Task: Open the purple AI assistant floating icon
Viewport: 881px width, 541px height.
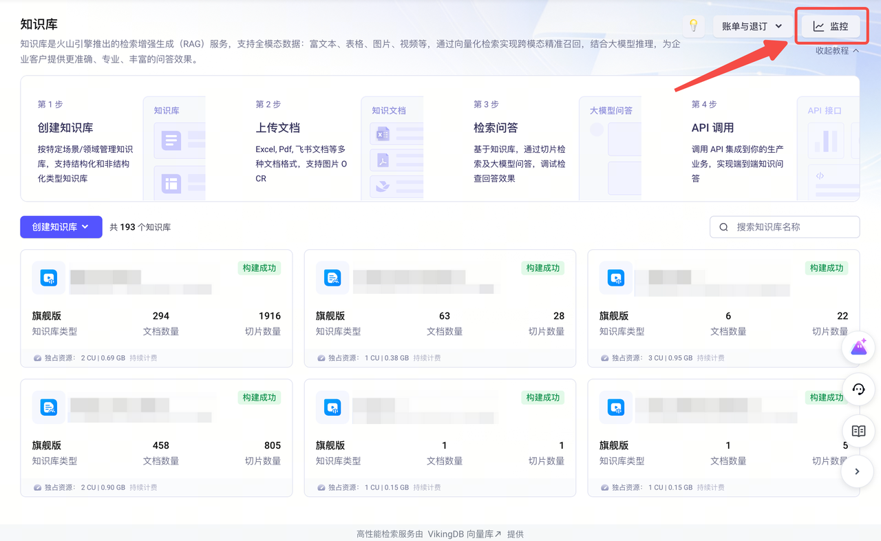Action: click(858, 348)
